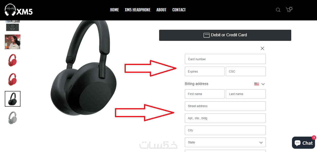The width and height of the screenshot is (317, 152).
Task: Click the search magnifier icon
Action: pyautogui.click(x=278, y=10)
